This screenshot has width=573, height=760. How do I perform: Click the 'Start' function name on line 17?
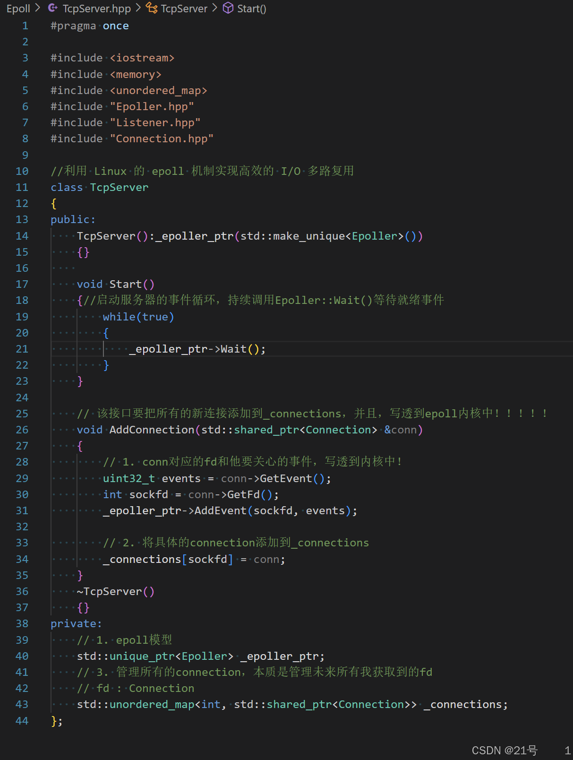pos(126,285)
